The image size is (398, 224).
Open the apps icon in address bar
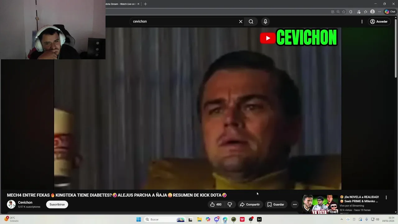[333, 12]
